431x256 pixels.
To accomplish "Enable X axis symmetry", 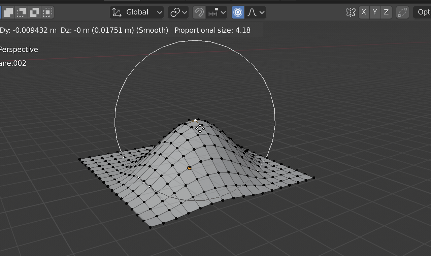I will coord(364,12).
